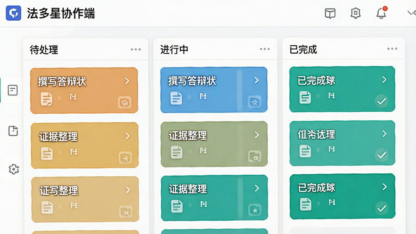Click flag icon on top 已完成球 card
Image resolution: width=416 pixels, height=234 pixels.
(331, 95)
